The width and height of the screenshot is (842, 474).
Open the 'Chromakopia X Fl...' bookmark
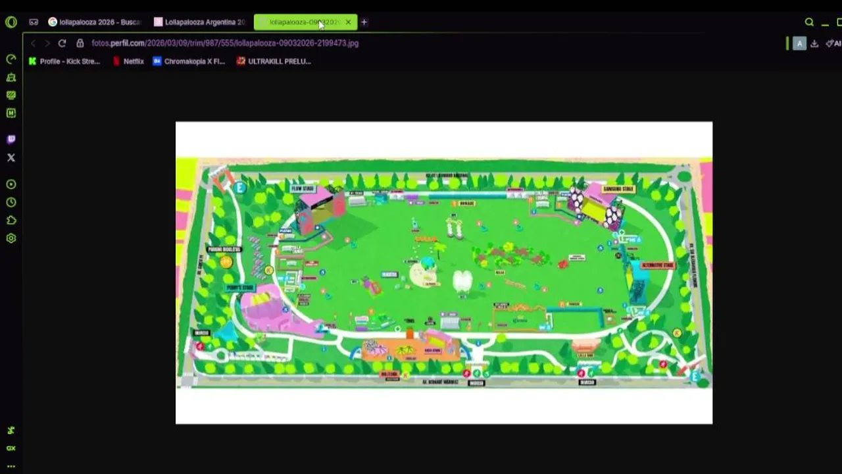point(189,61)
